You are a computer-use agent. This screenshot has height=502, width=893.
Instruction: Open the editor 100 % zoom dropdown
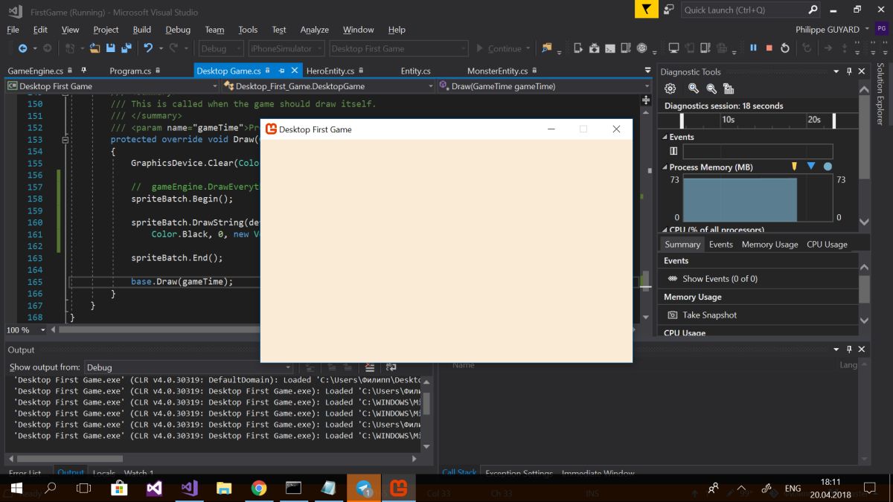42,330
